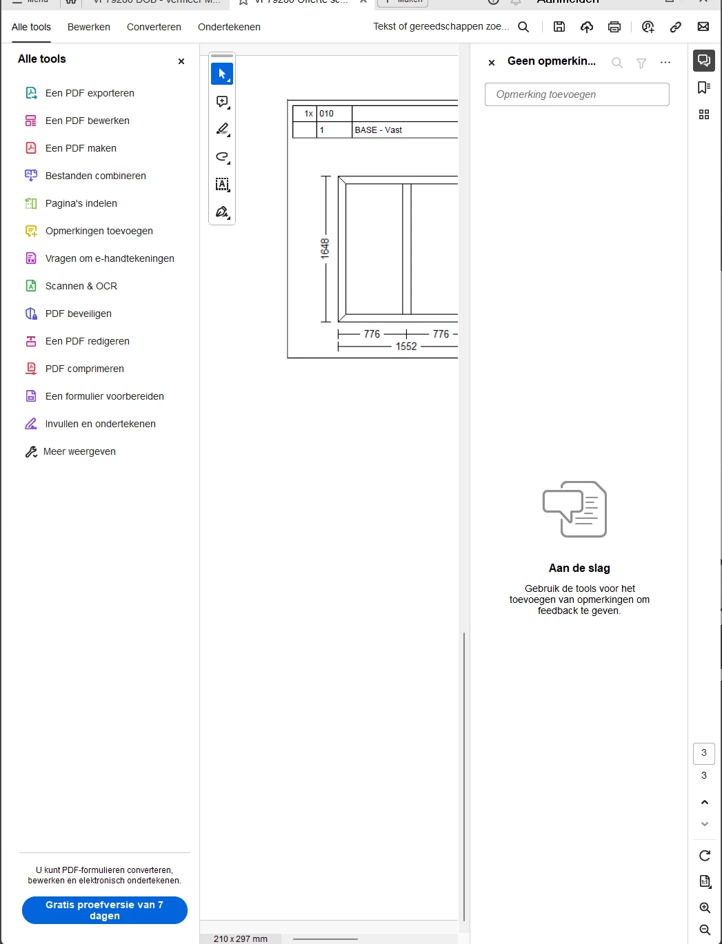Image resolution: width=722 pixels, height=944 pixels.
Task: Click the horizontal document scrollbar
Action: tap(325, 938)
